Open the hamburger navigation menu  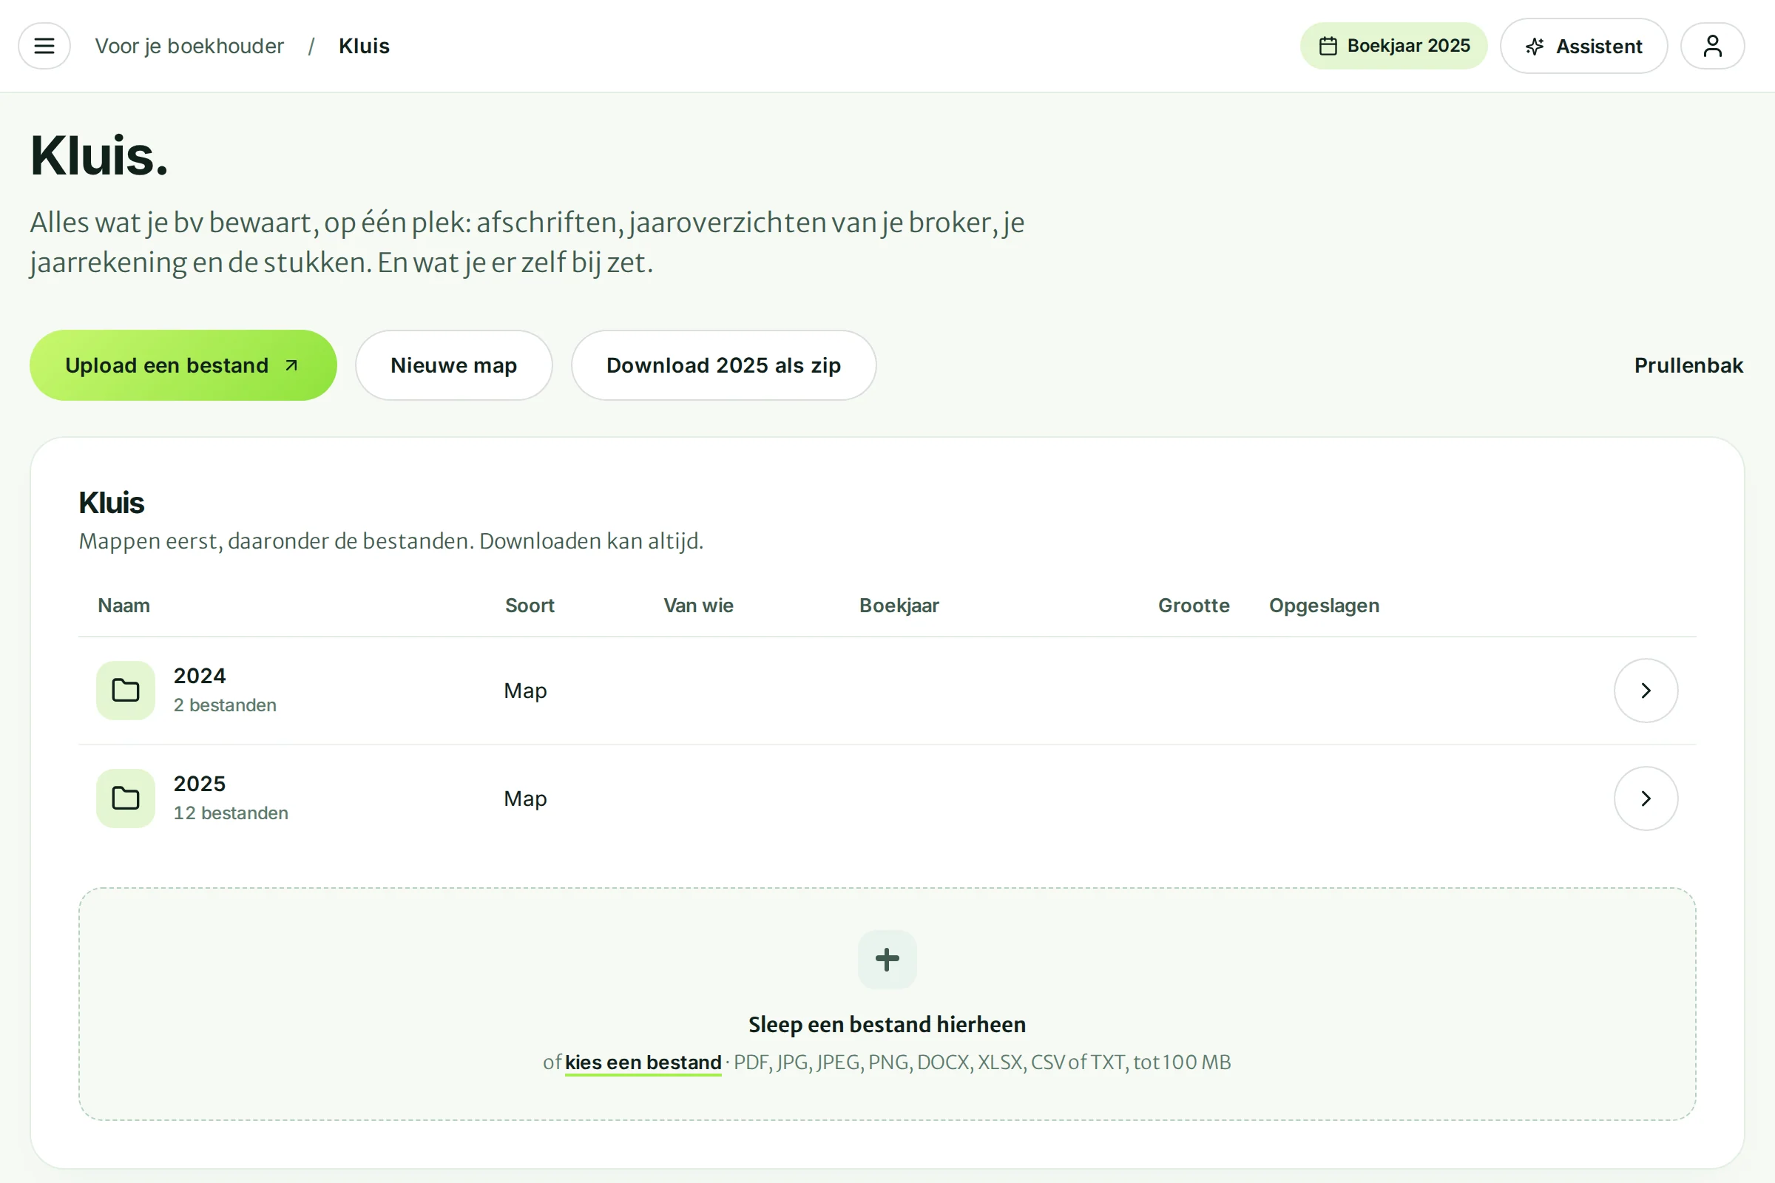tap(44, 46)
